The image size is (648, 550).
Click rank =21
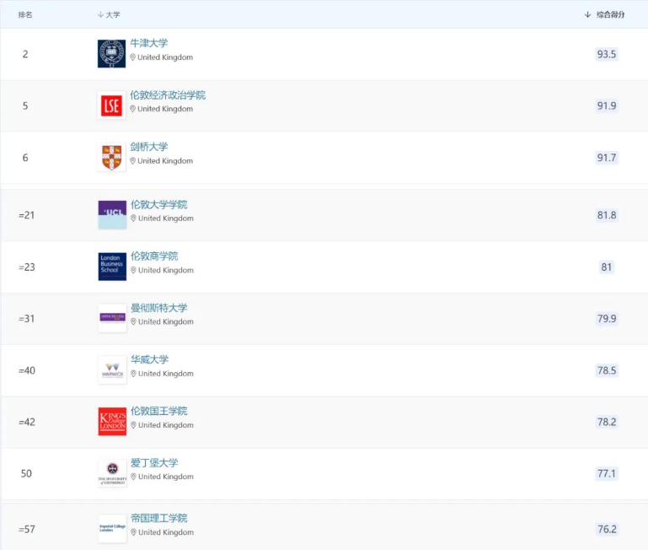coord(26,215)
